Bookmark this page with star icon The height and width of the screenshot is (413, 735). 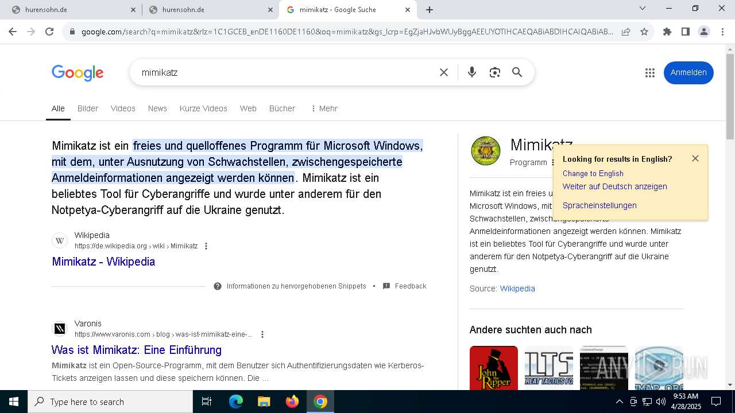click(644, 32)
